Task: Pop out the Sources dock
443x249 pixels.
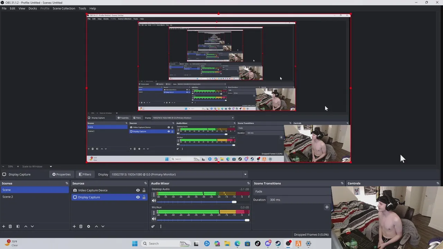Action: point(145,183)
